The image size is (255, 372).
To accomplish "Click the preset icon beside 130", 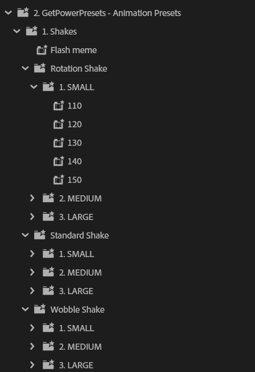I will click(x=59, y=143).
